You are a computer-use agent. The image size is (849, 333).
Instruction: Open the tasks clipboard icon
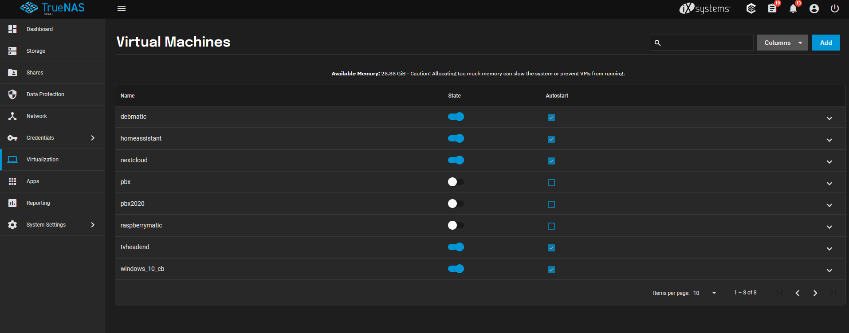pos(772,9)
